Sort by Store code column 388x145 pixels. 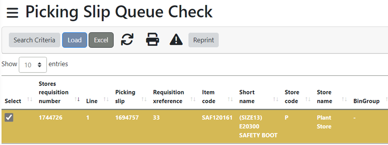coord(308,100)
